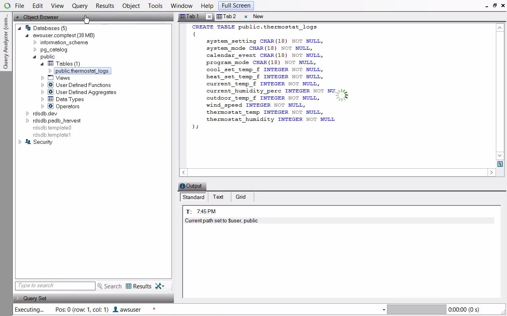Expand the information_schema node

coord(35,42)
